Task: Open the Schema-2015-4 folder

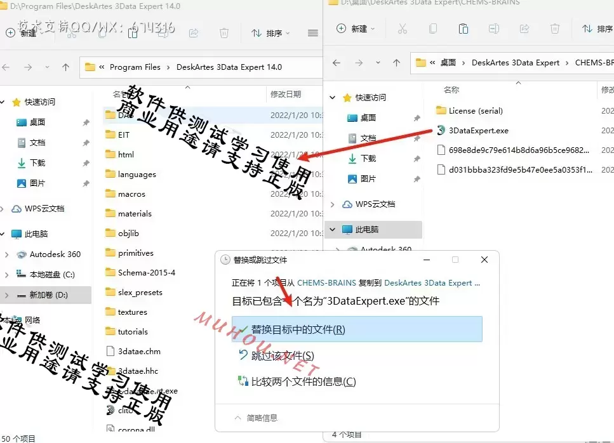Action: (147, 272)
